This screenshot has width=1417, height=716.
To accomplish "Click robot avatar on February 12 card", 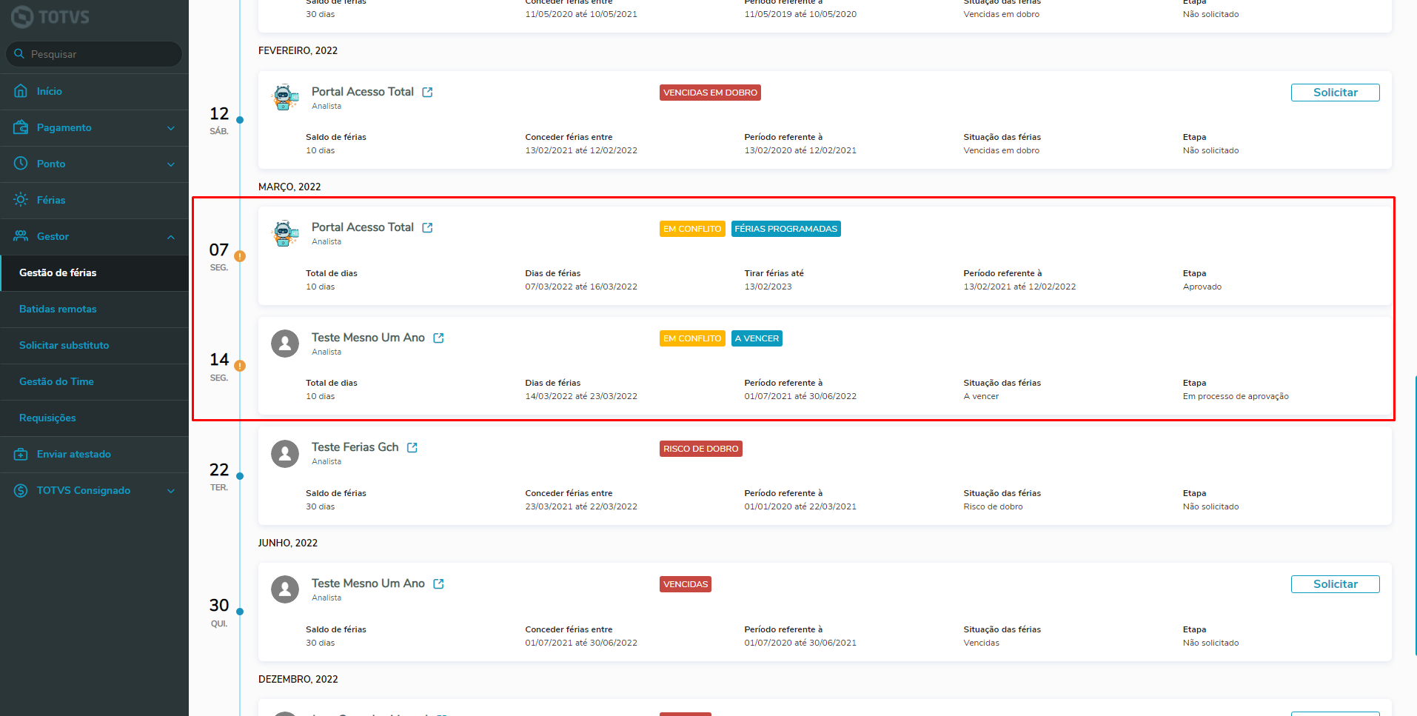I will [285, 98].
